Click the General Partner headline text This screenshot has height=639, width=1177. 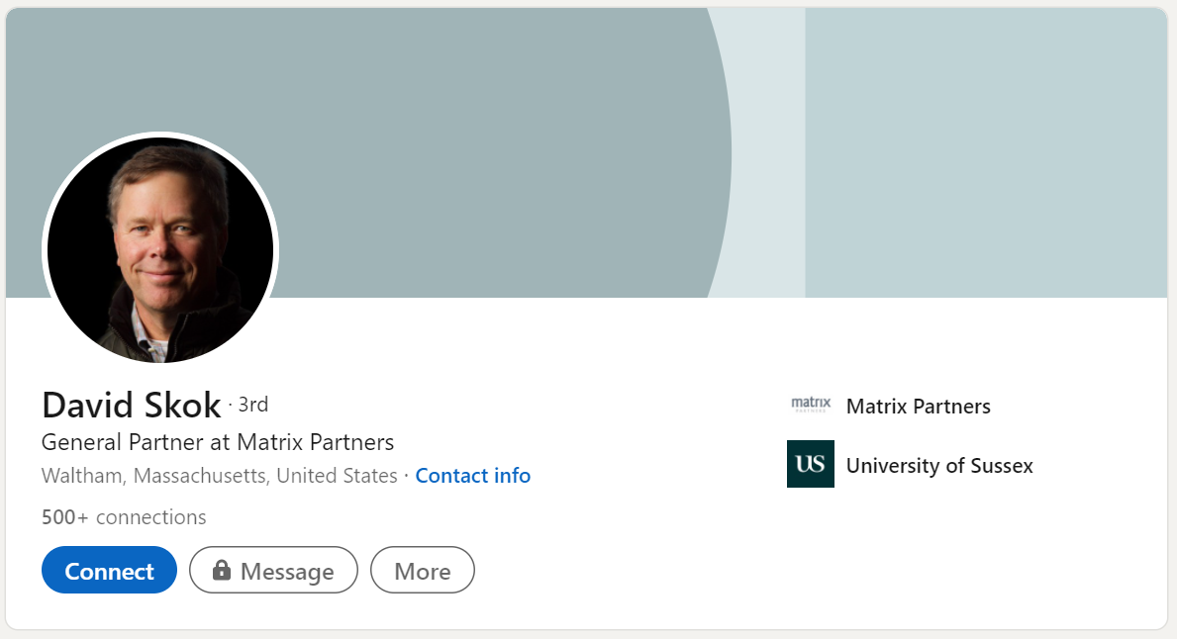click(x=217, y=442)
